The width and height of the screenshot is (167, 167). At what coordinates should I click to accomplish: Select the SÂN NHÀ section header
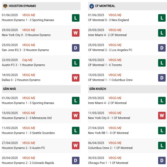tap(41, 89)
